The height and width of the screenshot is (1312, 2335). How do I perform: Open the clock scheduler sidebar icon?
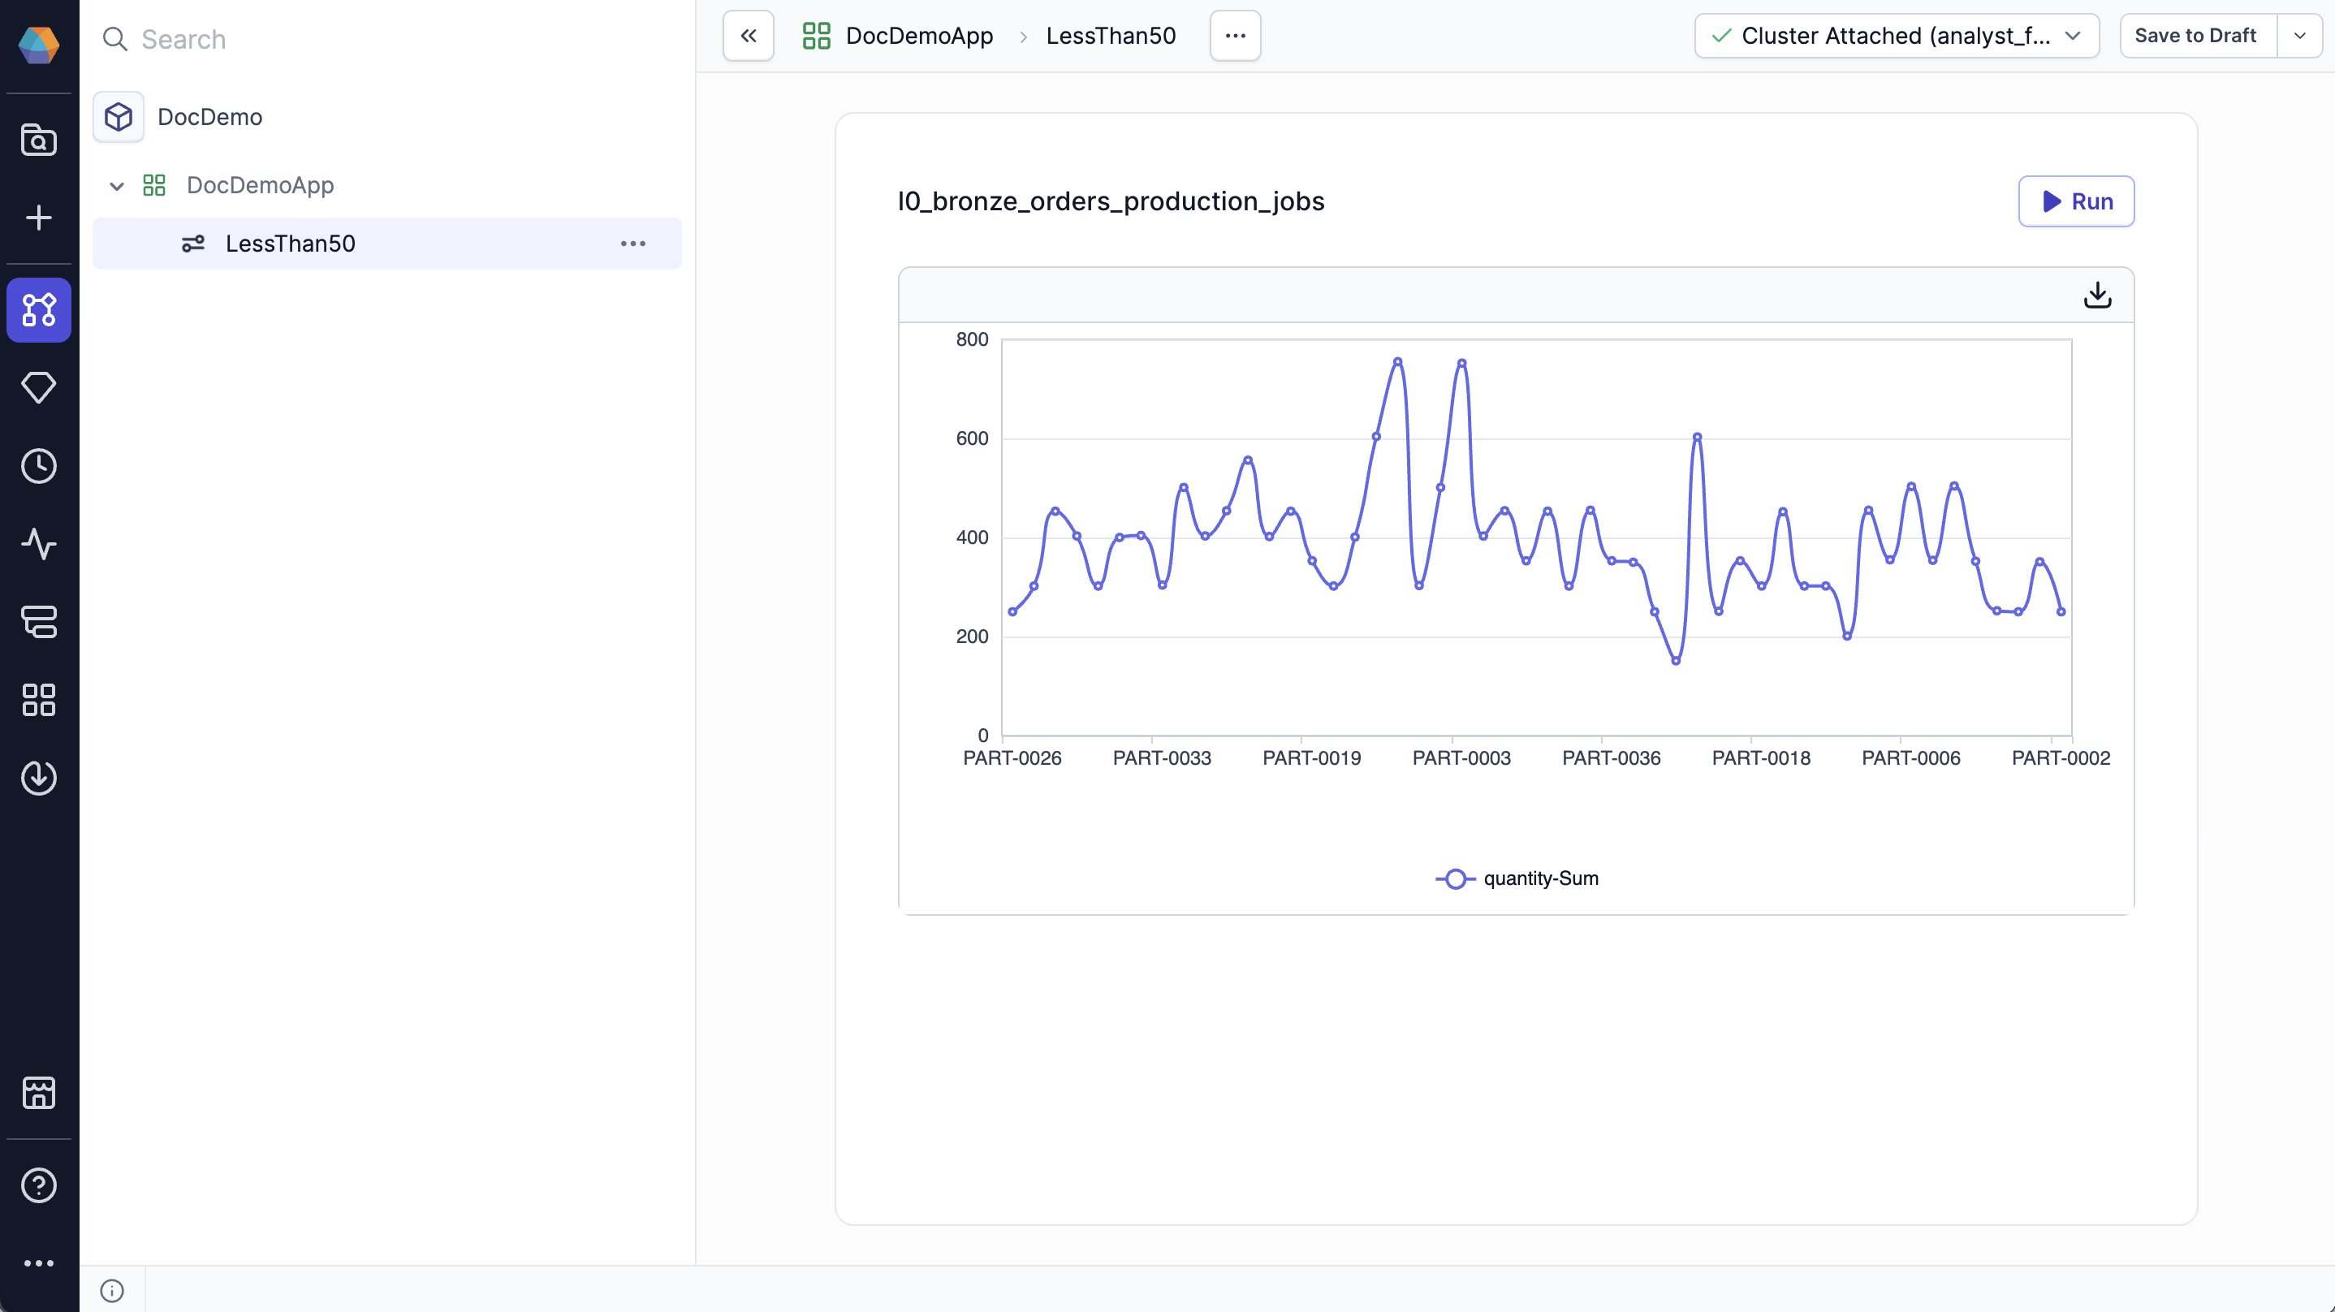[x=39, y=466]
